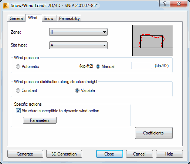Click the Robot application icon in title bar
190x164 pixels.
6,6
